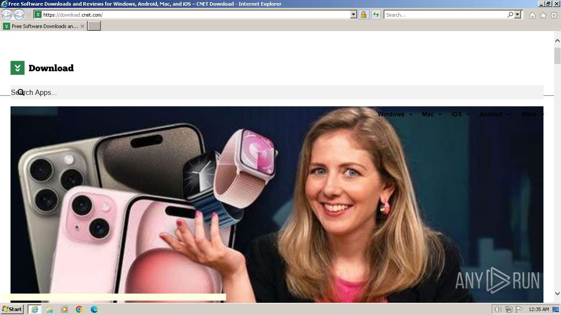Open the iOS category menu
The height and width of the screenshot is (315, 561).
click(x=461, y=114)
